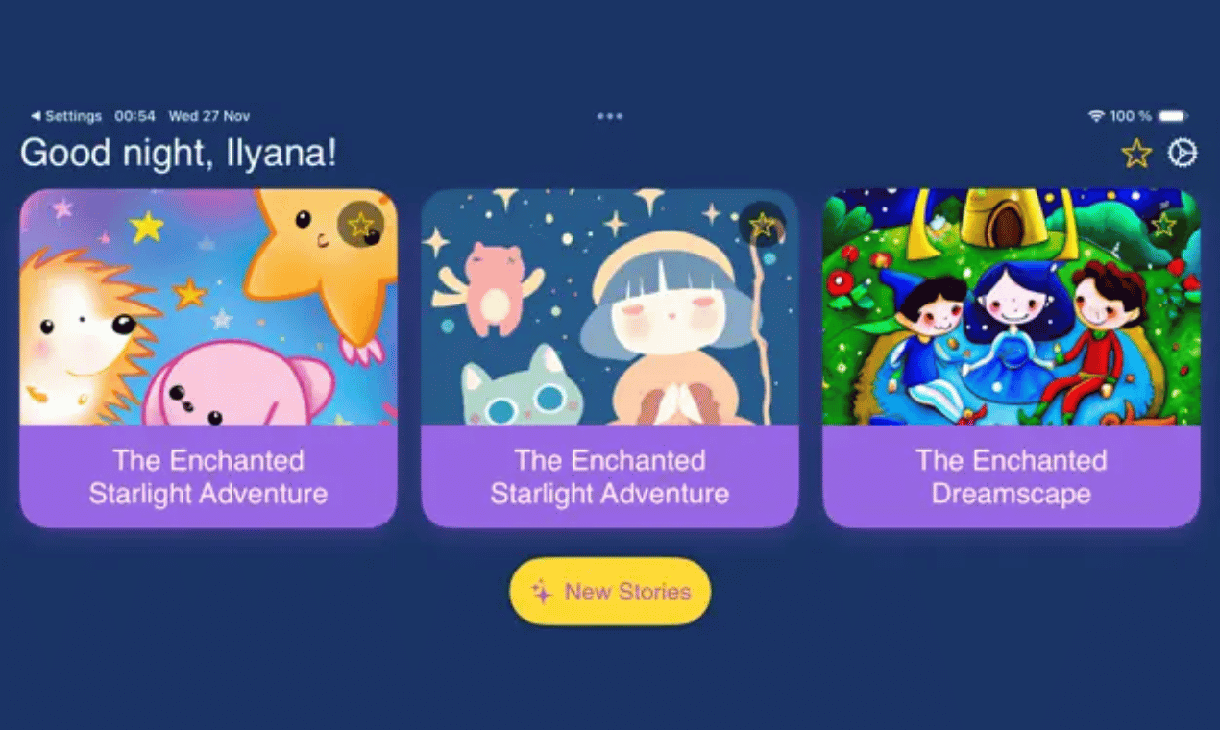Viewport: 1220px width, 730px height.
Task: Toggle favorite star on The Enchanted Dreamscape
Action: (x=1163, y=225)
